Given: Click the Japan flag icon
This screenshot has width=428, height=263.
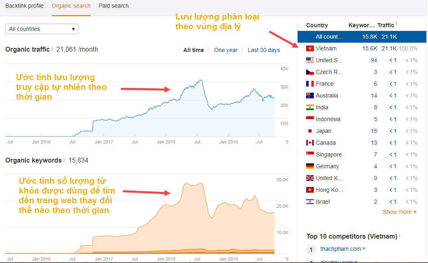Looking at the screenshot, I should click(309, 131).
